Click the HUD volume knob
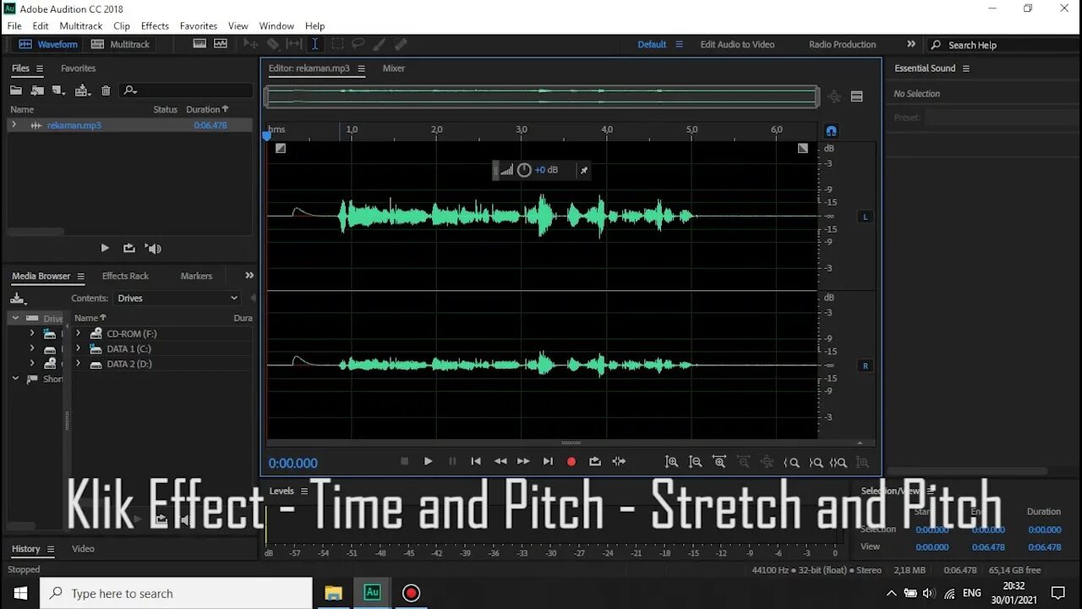1082x609 pixels. [x=524, y=170]
